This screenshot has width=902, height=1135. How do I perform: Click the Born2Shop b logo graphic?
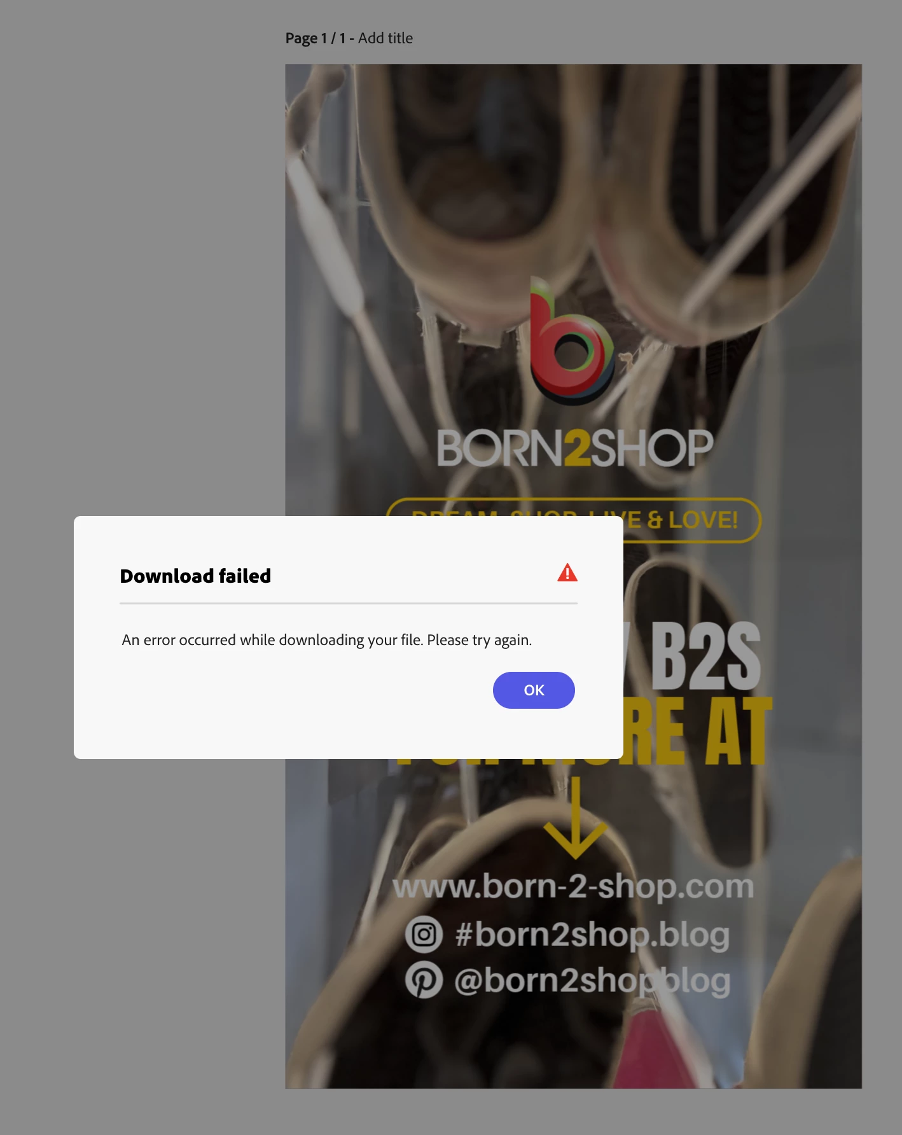[x=571, y=342]
